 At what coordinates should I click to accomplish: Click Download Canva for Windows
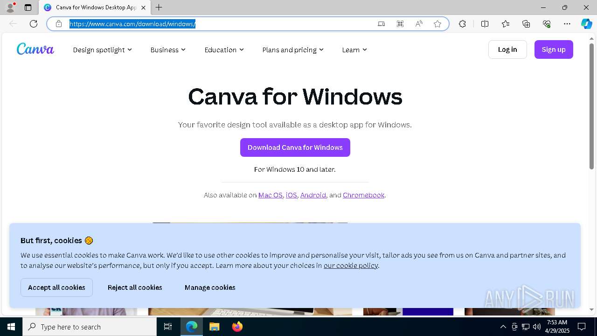pos(295,147)
